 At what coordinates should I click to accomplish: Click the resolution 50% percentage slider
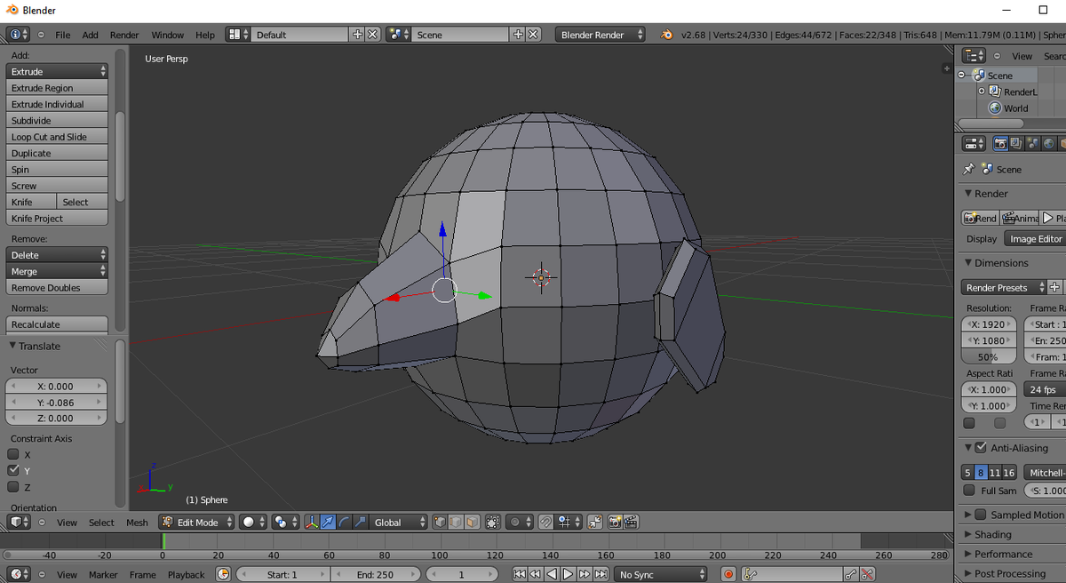pos(987,356)
